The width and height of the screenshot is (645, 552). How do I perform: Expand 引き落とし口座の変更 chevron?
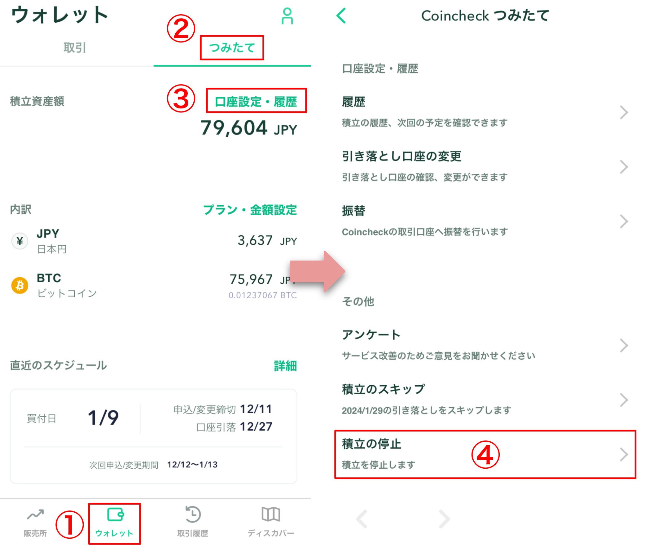[x=624, y=167]
